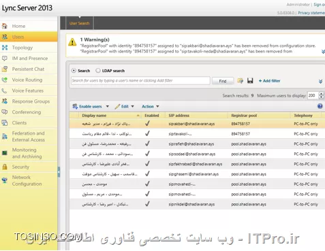Image resolution: width=325 pixels, height=251 pixels.
Task: Click the Monitoring and Archiving icon
Action: 5,153
